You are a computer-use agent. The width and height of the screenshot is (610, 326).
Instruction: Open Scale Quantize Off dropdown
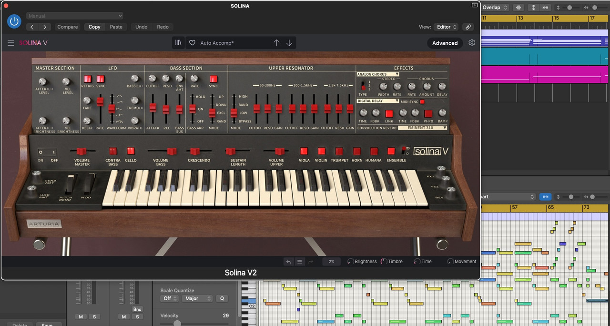[x=169, y=298]
